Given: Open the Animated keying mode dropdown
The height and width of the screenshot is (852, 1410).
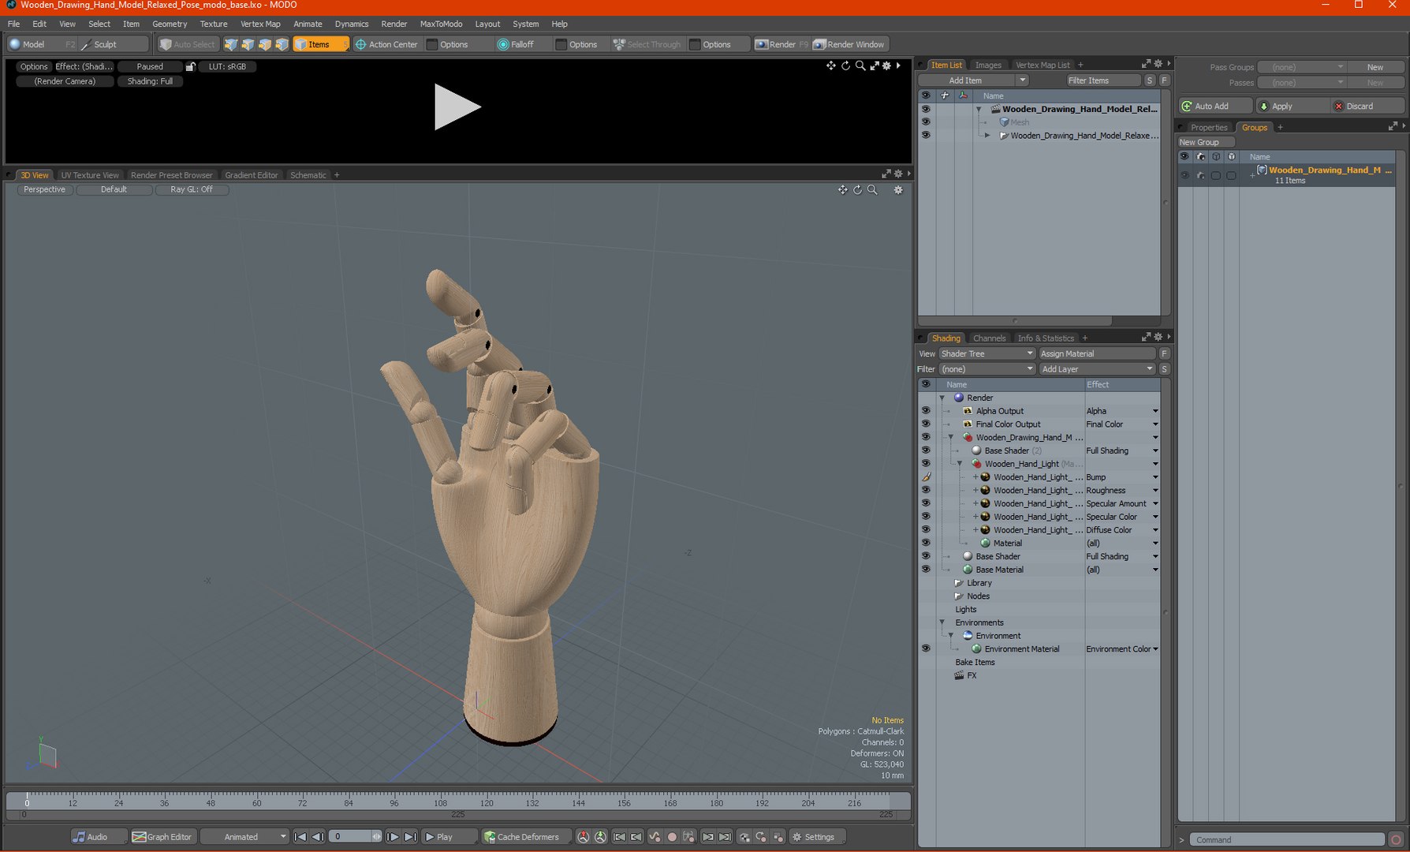Looking at the screenshot, I should coord(244,837).
